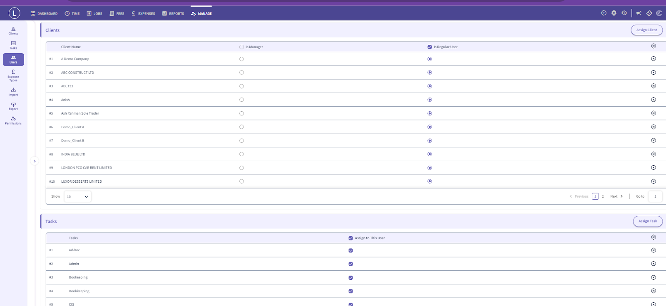Viewport: 666px width, 306px height.
Task: Remove ABC CONSTRUCT LTD with its X icon
Action: [x=654, y=73]
